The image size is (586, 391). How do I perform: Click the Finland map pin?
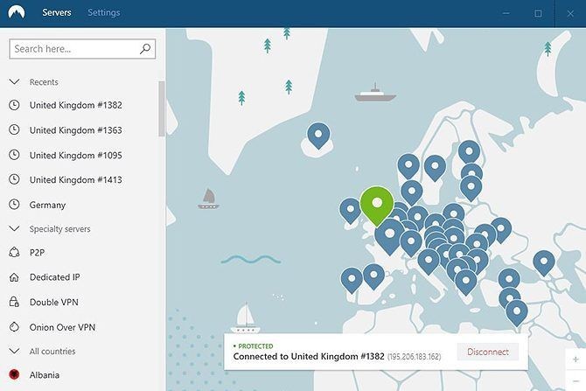[469, 152]
